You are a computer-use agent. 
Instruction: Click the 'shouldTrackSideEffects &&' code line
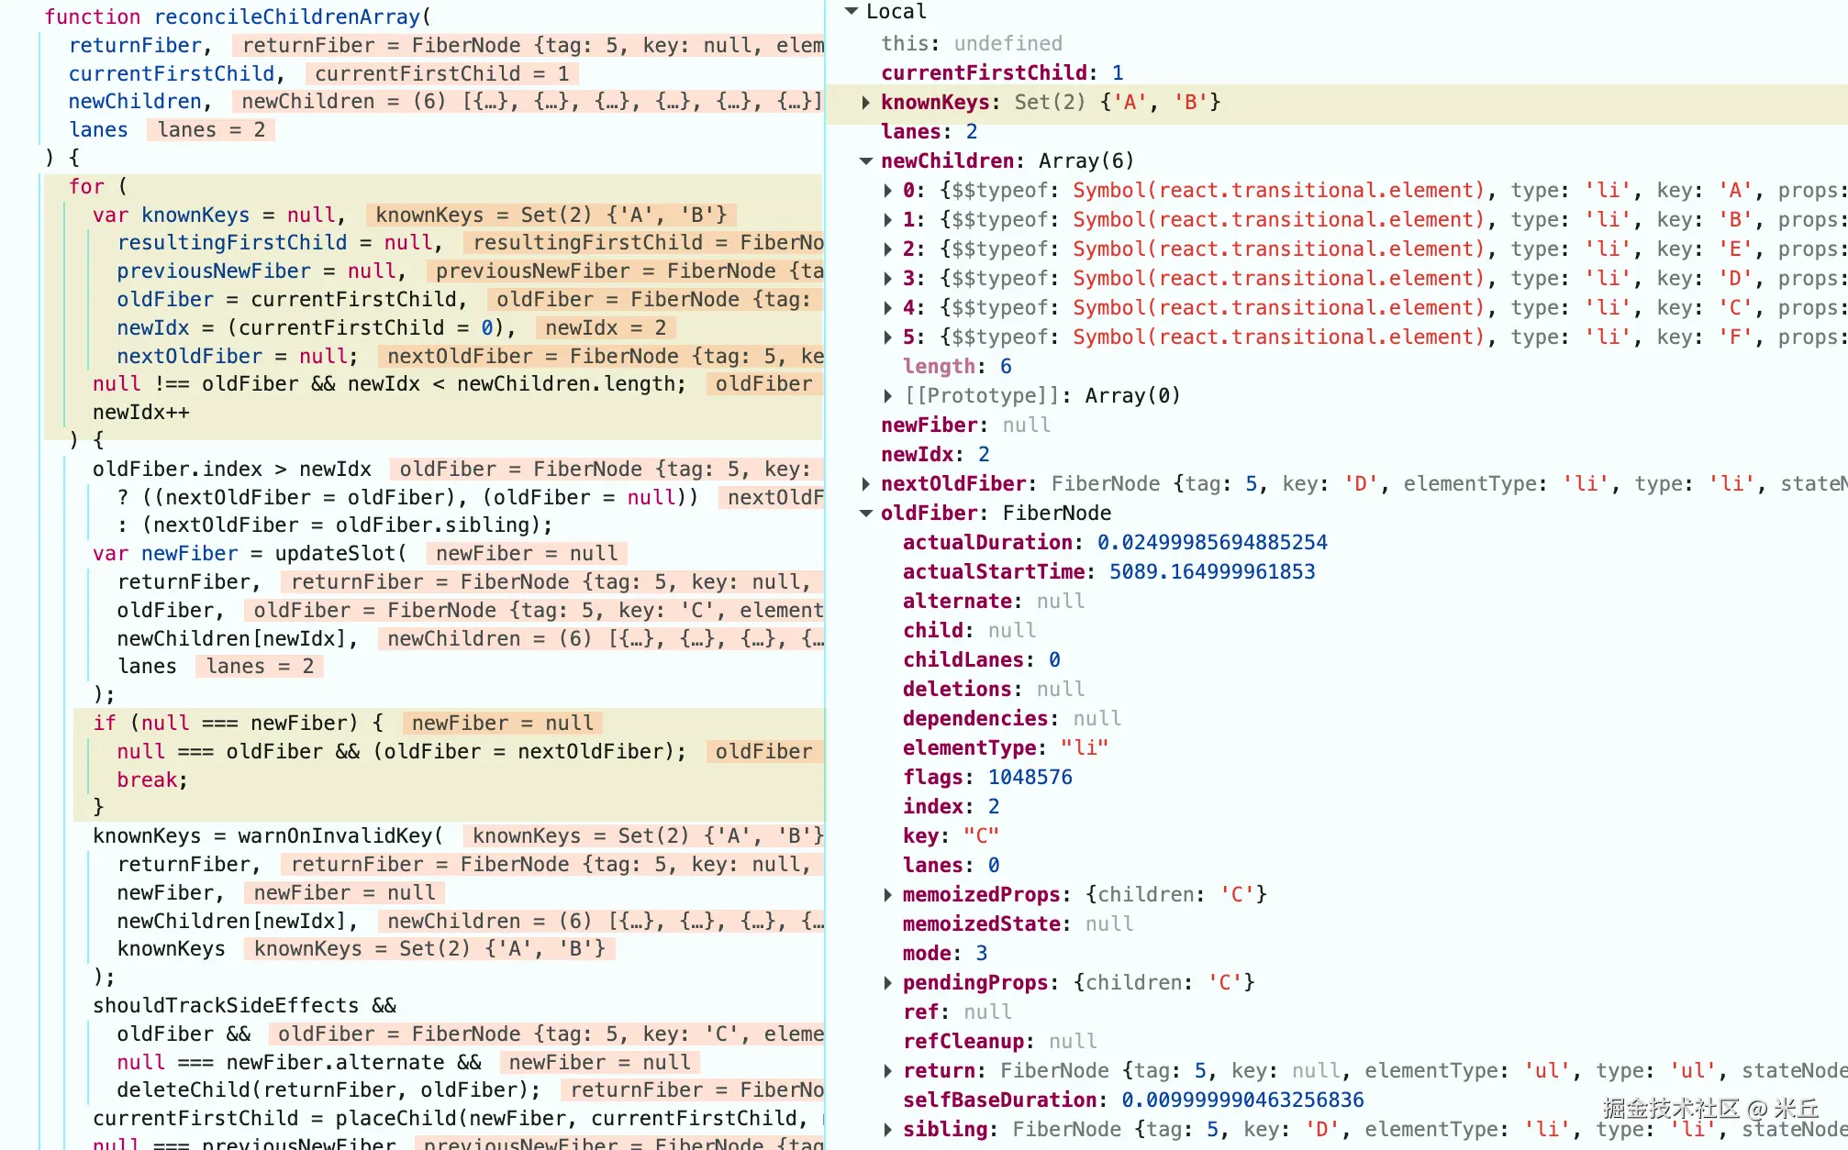(x=244, y=1005)
